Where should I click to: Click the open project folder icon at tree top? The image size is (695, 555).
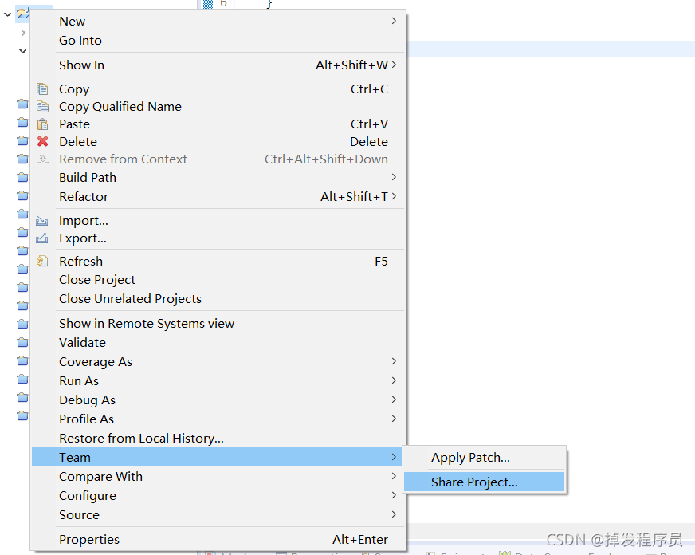[23, 13]
